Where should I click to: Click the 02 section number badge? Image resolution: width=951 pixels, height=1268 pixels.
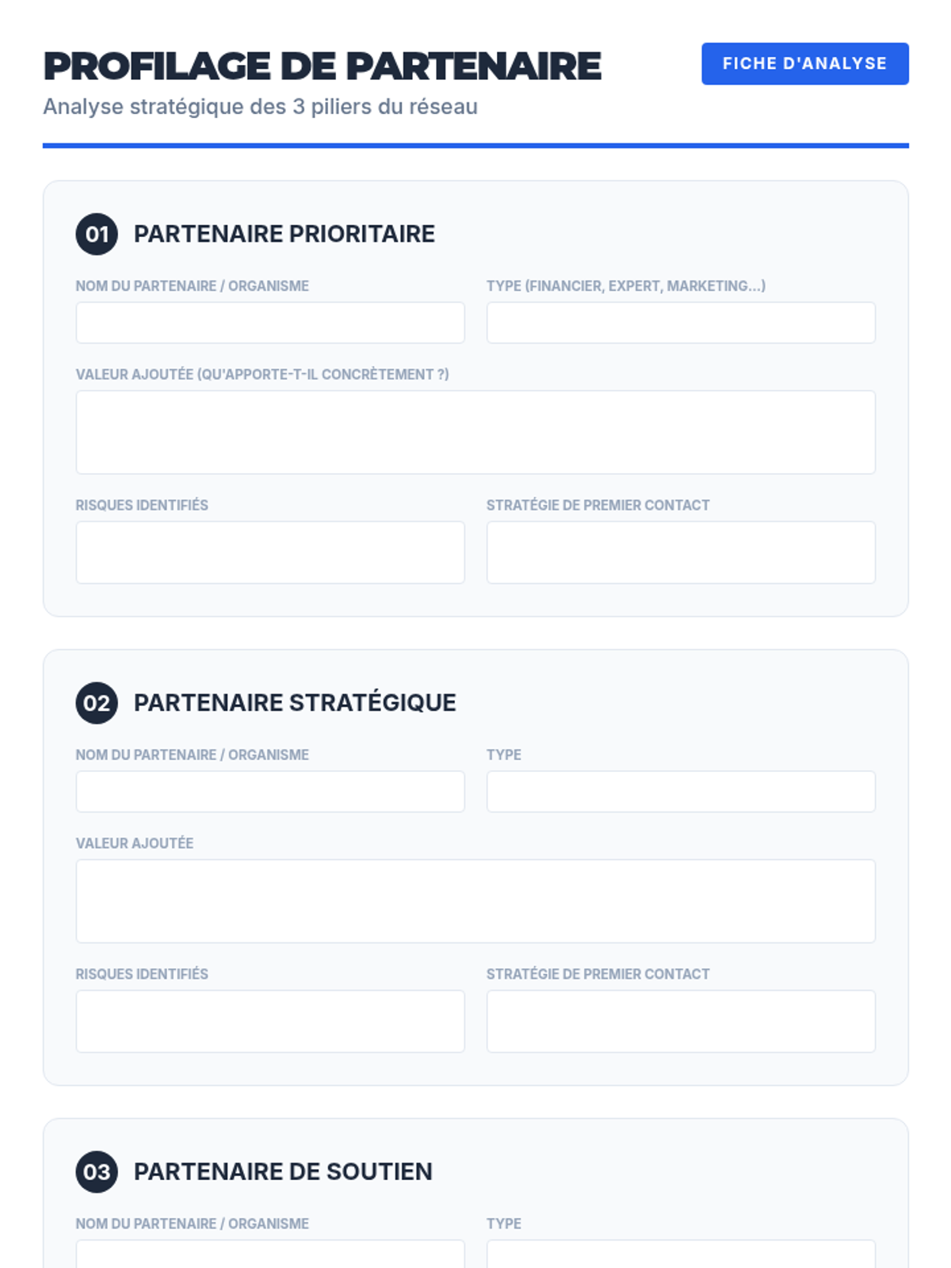pos(97,703)
